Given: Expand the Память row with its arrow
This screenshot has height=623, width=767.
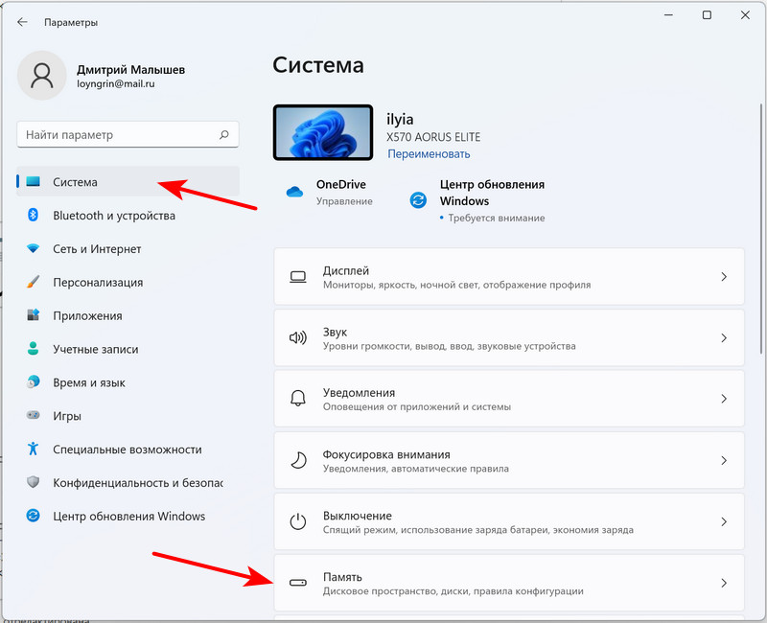Looking at the screenshot, I should pos(724,582).
